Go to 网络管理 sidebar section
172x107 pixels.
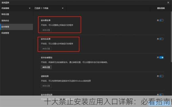17,33
